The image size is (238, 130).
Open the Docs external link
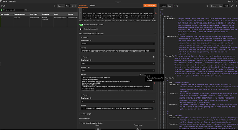230,1
